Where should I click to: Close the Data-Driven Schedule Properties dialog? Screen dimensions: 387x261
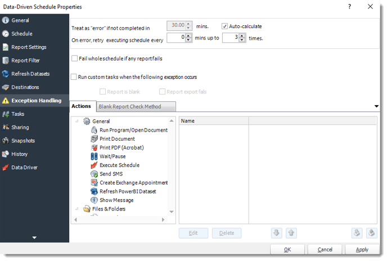click(370, 7)
